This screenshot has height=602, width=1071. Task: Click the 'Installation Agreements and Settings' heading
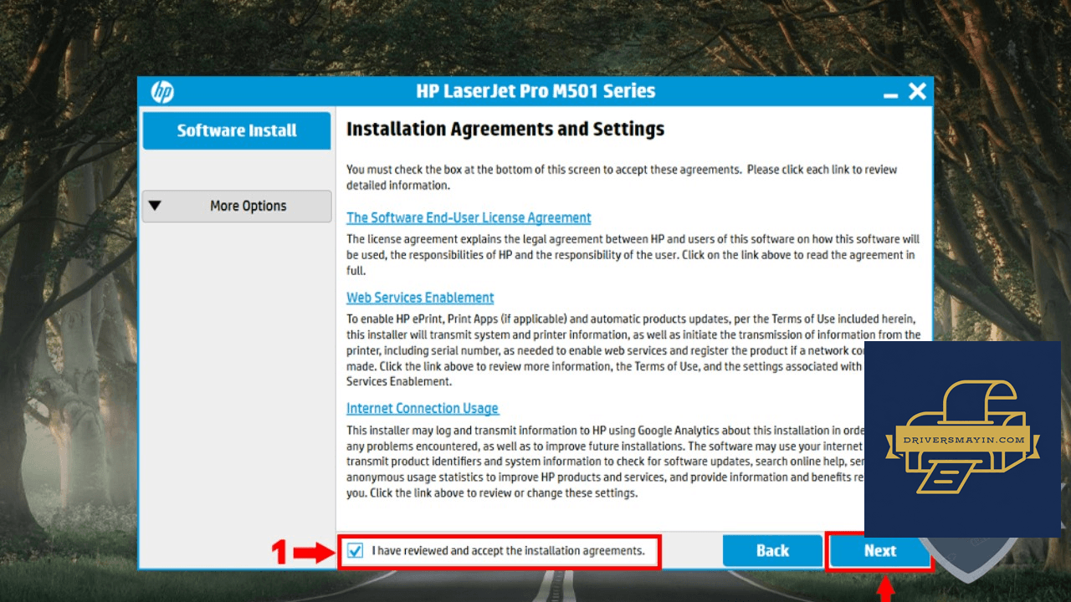click(x=505, y=130)
